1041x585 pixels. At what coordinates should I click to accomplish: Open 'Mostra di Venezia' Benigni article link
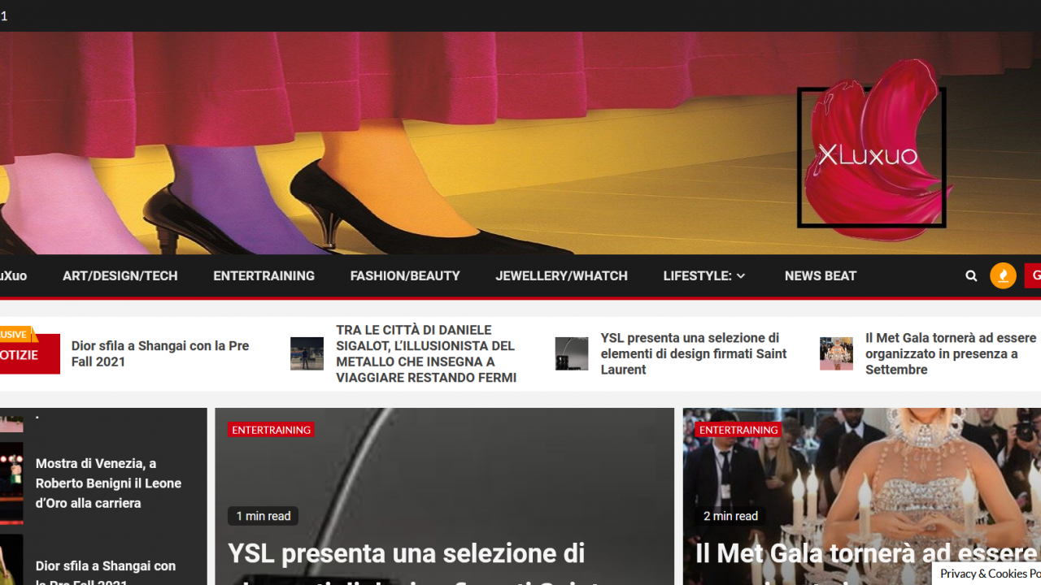[108, 483]
